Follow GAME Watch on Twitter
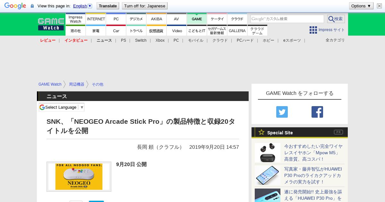Viewport: 385px width, 202px height. coord(282,112)
